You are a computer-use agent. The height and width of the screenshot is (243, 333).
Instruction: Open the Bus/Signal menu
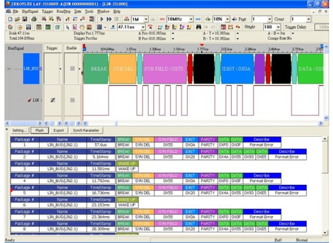point(30,12)
